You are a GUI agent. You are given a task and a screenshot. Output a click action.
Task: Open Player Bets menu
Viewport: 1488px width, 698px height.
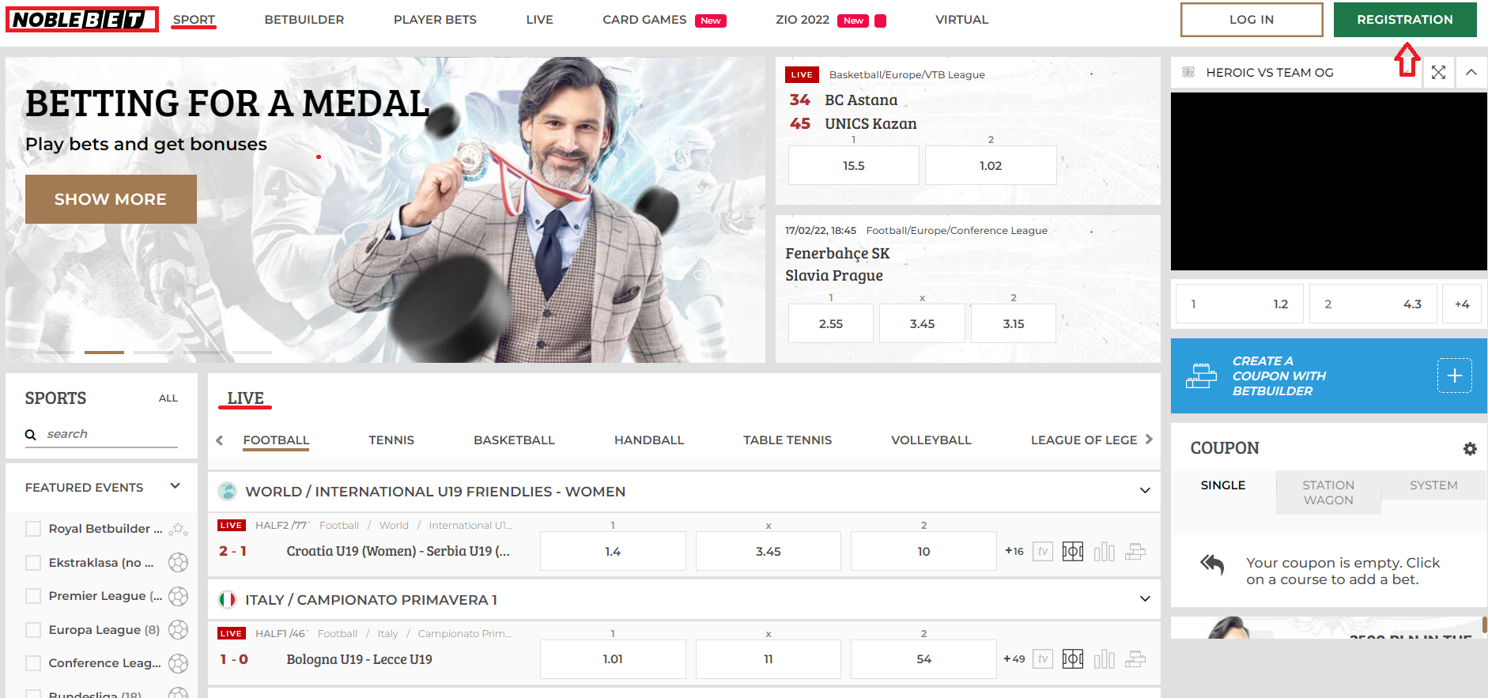[x=435, y=20]
